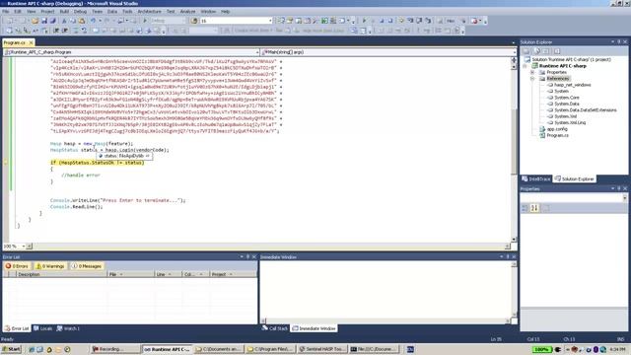
Task: Click the Cut scissors icon
Action: 63,21
